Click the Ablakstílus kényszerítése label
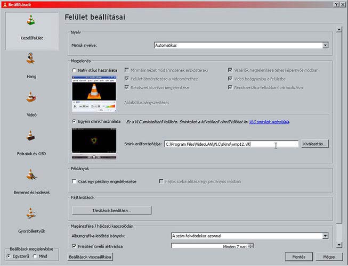Viewport: 348px width, 266px height. point(147,103)
